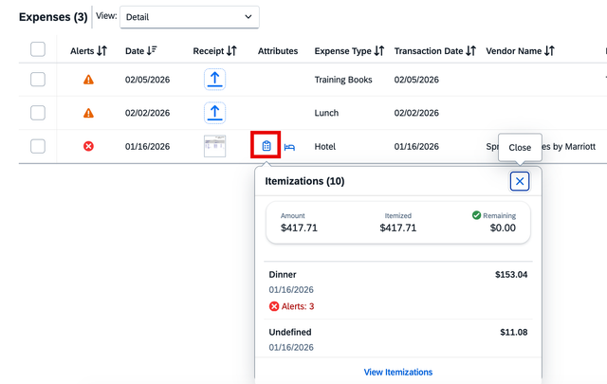607x384 pixels.
Task: Sort by Date column
Action: click(x=152, y=50)
